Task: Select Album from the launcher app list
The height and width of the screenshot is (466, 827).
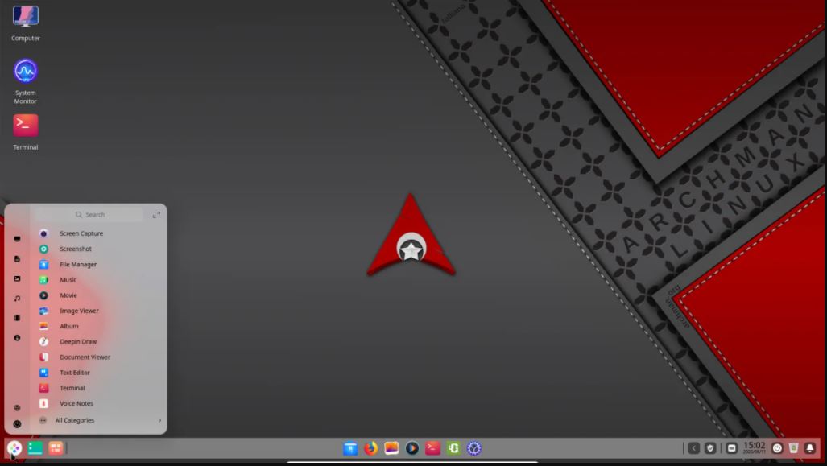Action: coord(68,326)
